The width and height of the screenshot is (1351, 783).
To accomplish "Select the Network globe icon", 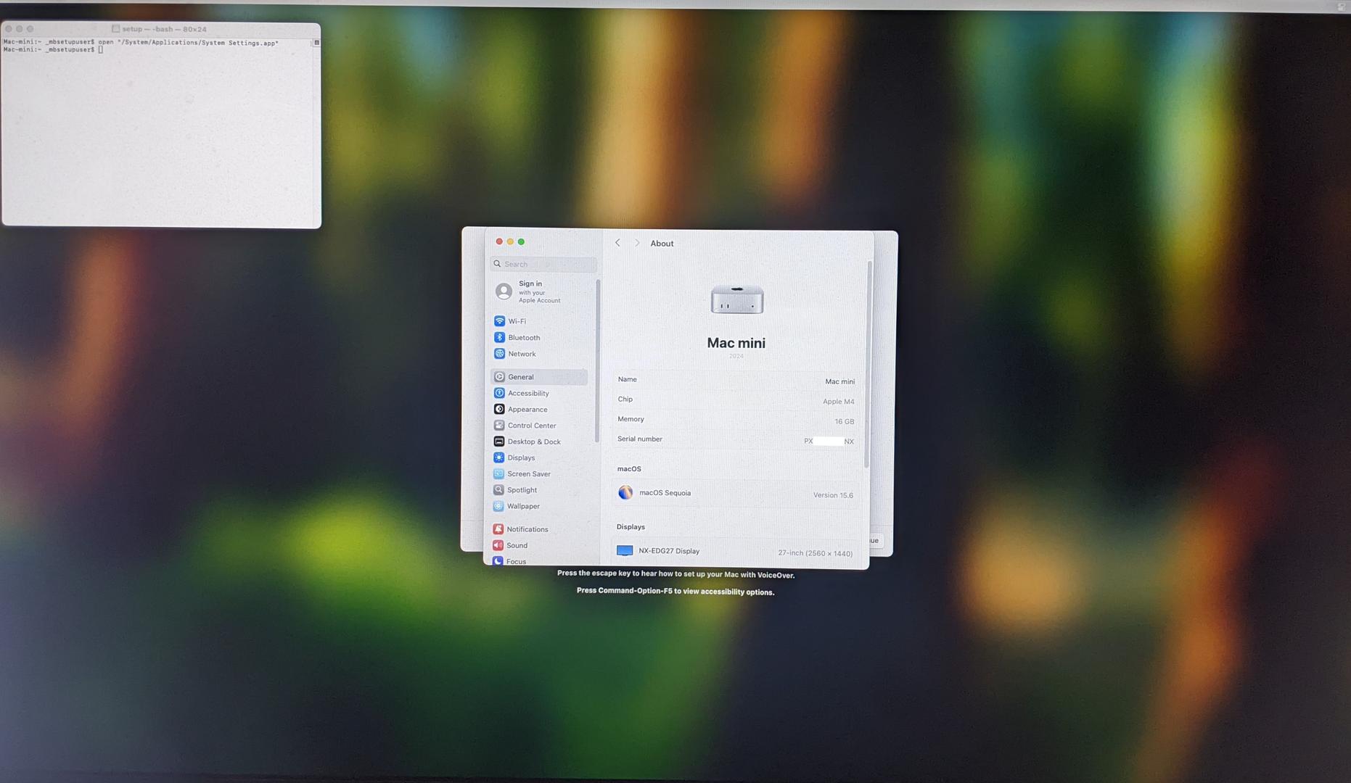I will click(499, 354).
